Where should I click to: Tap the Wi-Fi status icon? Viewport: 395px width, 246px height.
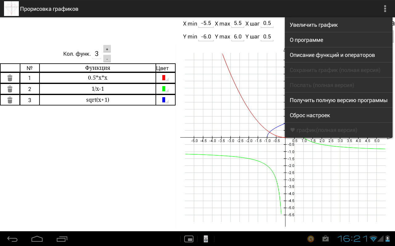[x=374, y=239]
